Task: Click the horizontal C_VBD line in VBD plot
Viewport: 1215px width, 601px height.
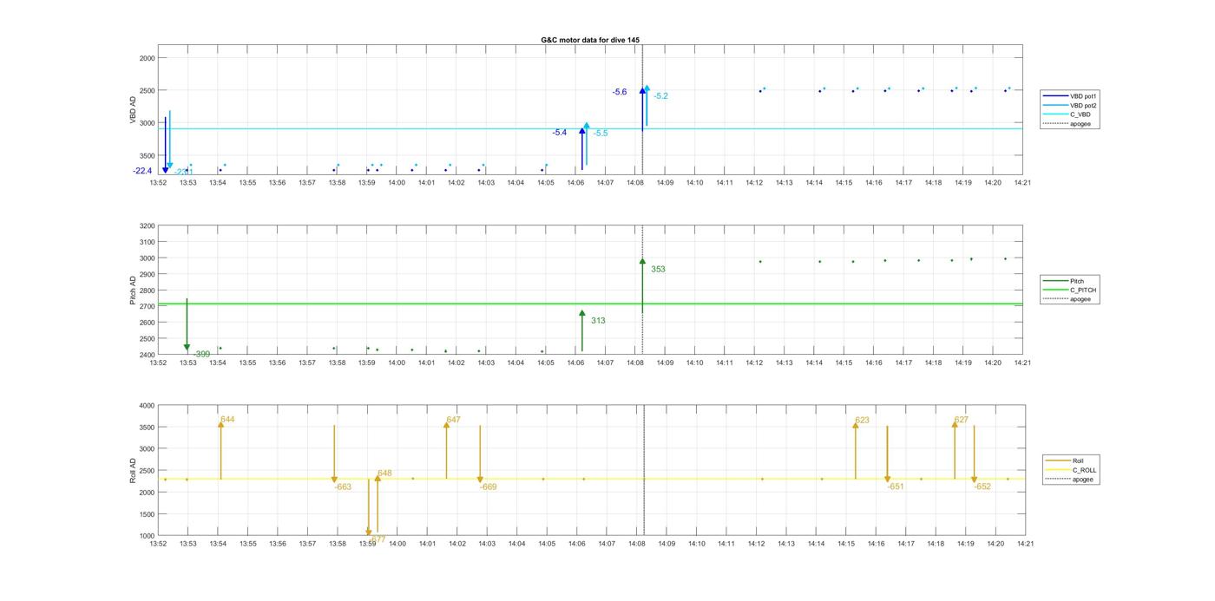Action: (x=590, y=129)
